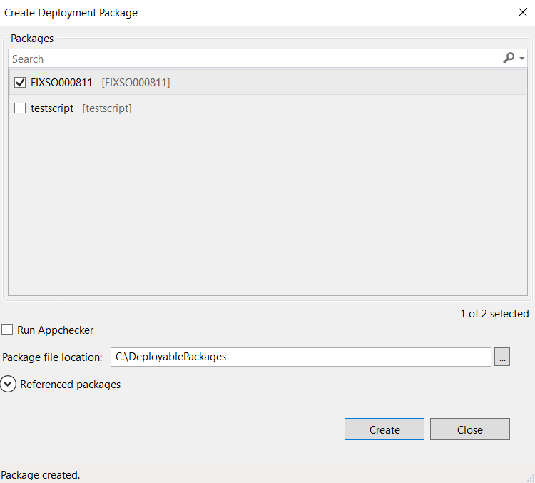Click the Create button

pos(384,429)
